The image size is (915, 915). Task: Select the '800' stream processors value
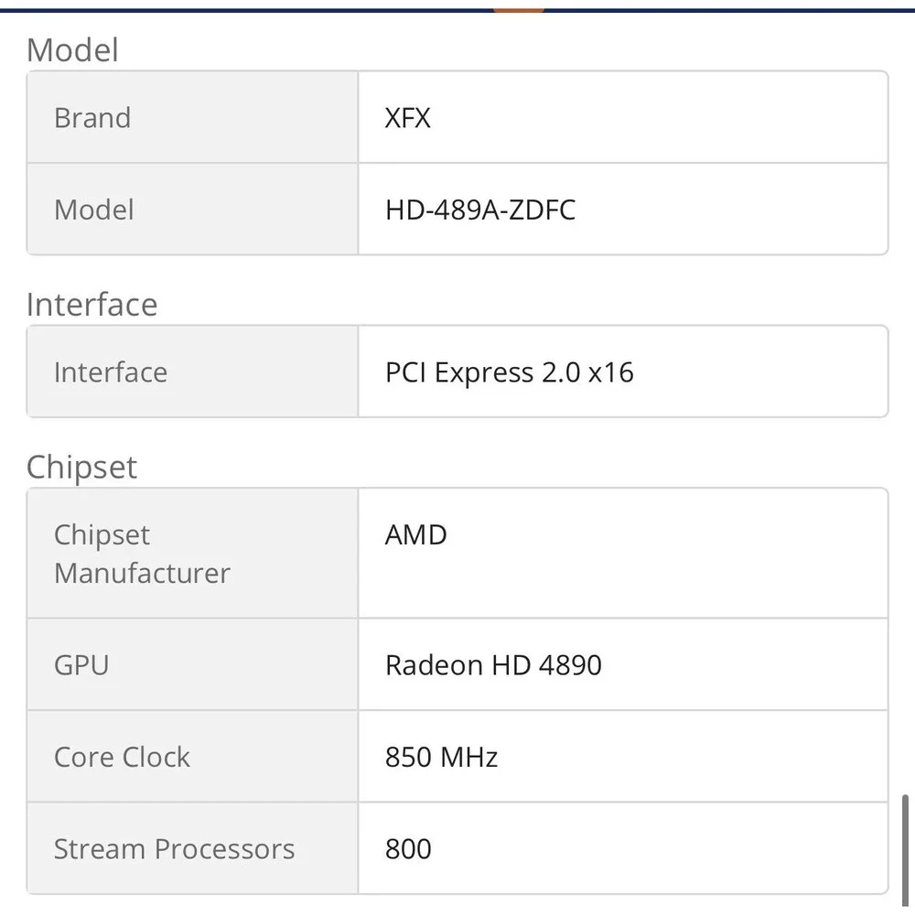(408, 848)
